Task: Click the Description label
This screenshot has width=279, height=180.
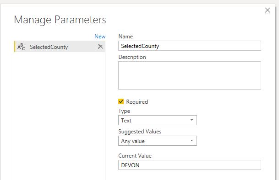Action: coord(132,57)
